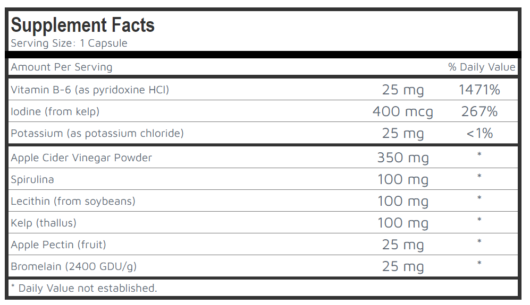Click the Daily Value not established footnote
Screen dimensions: 530x305
(x=84, y=288)
